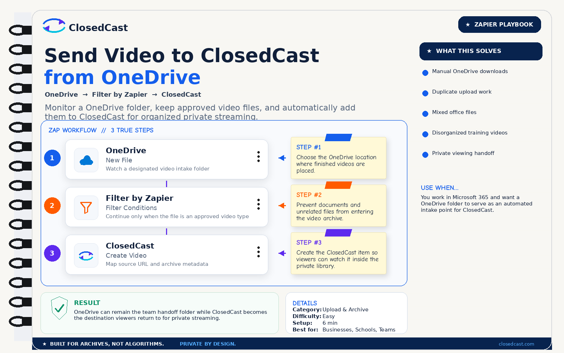Select the orange step number 2 badge

click(x=52, y=205)
